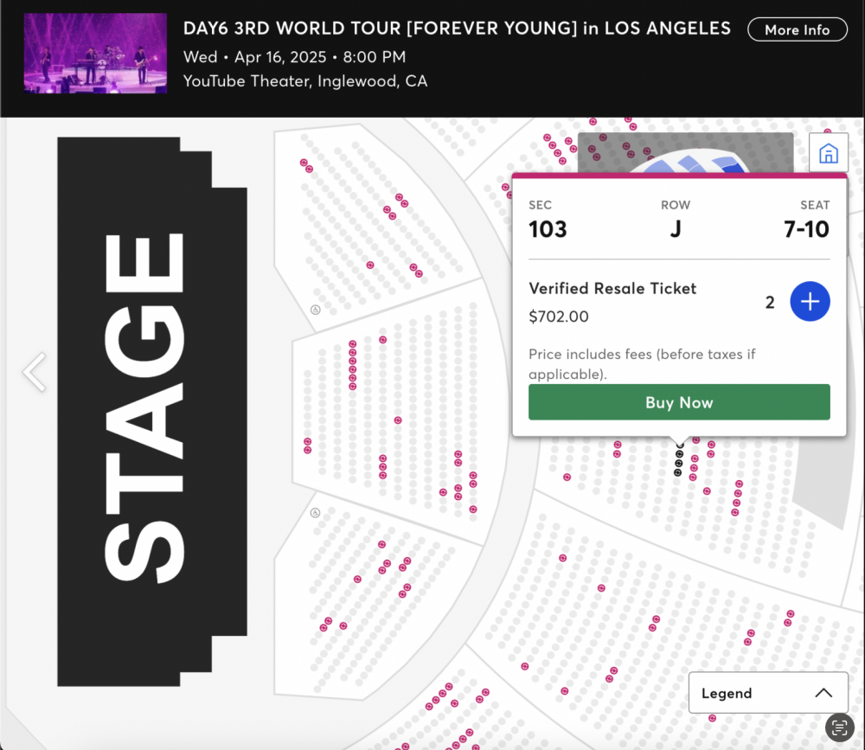Screen dimensions: 865x750
Task: Click the home venue map icon
Action: (x=828, y=153)
